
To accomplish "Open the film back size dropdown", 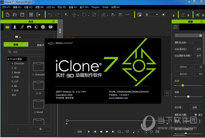I will pos(196,107).
